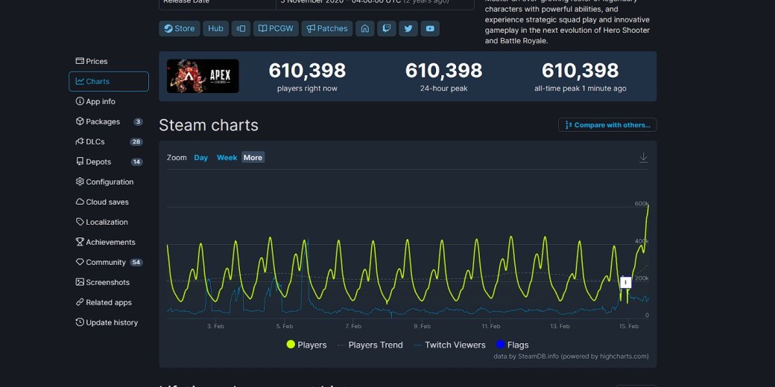Open the YouTube icon button
The image size is (775, 387).
tap(430, 28)
